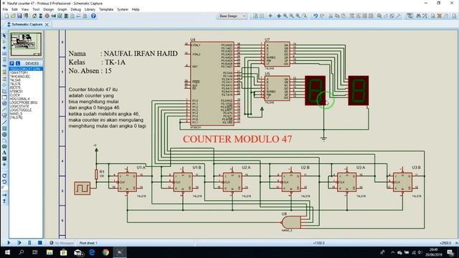This screenshot has height=258, width=459.
Task: Rotate anti-clockwise using the rotate icon
Action: [4, 181]
